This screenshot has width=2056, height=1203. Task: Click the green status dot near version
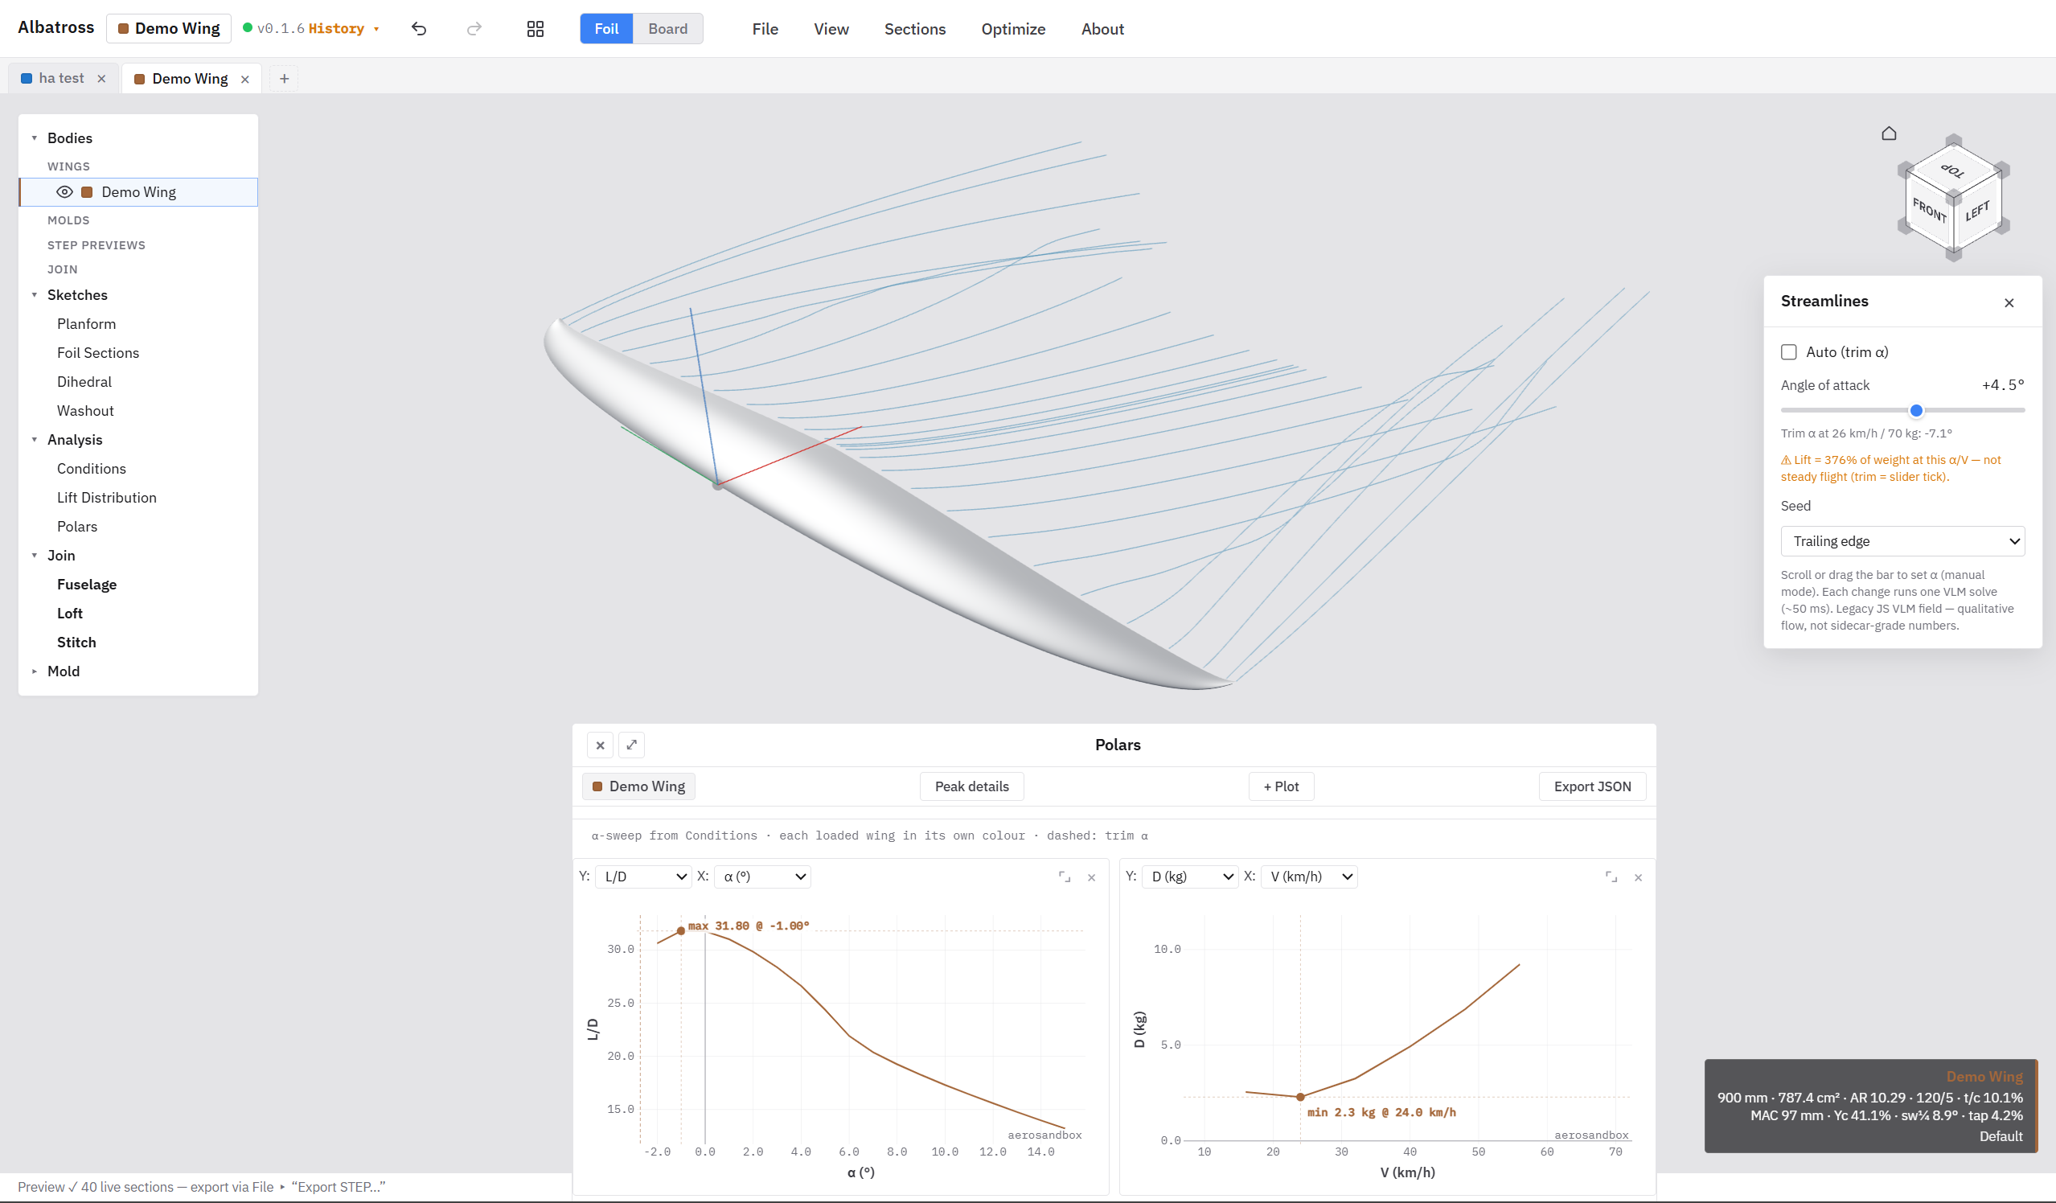(247, 28)
